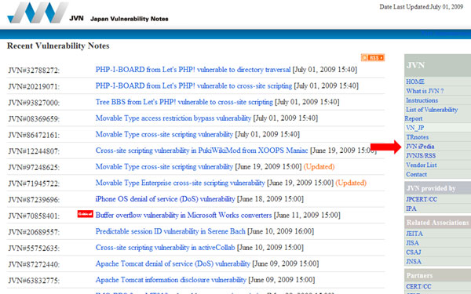The image size is (471, 294).
Task: Click the Updated label on the JVN#71945722 row
Action: tap(351, 183)
